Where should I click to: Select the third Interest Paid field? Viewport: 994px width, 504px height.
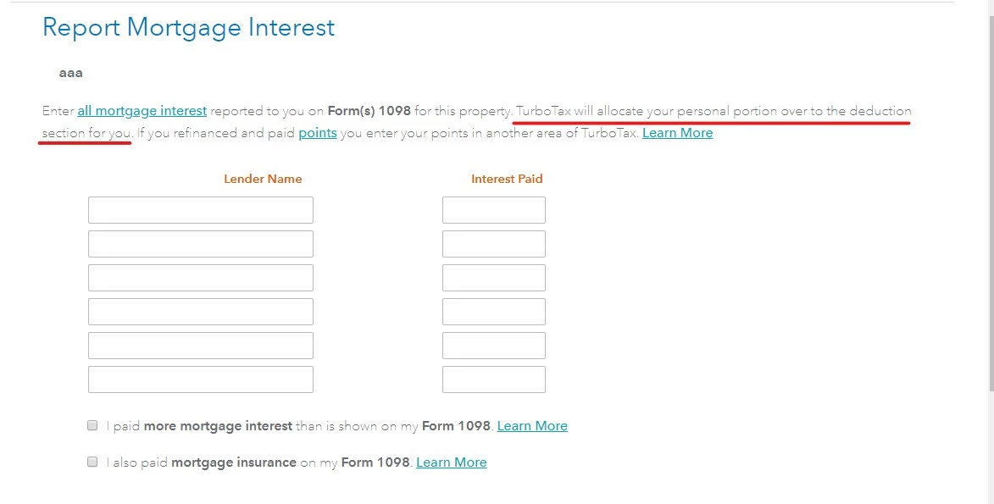click(494, 278)
